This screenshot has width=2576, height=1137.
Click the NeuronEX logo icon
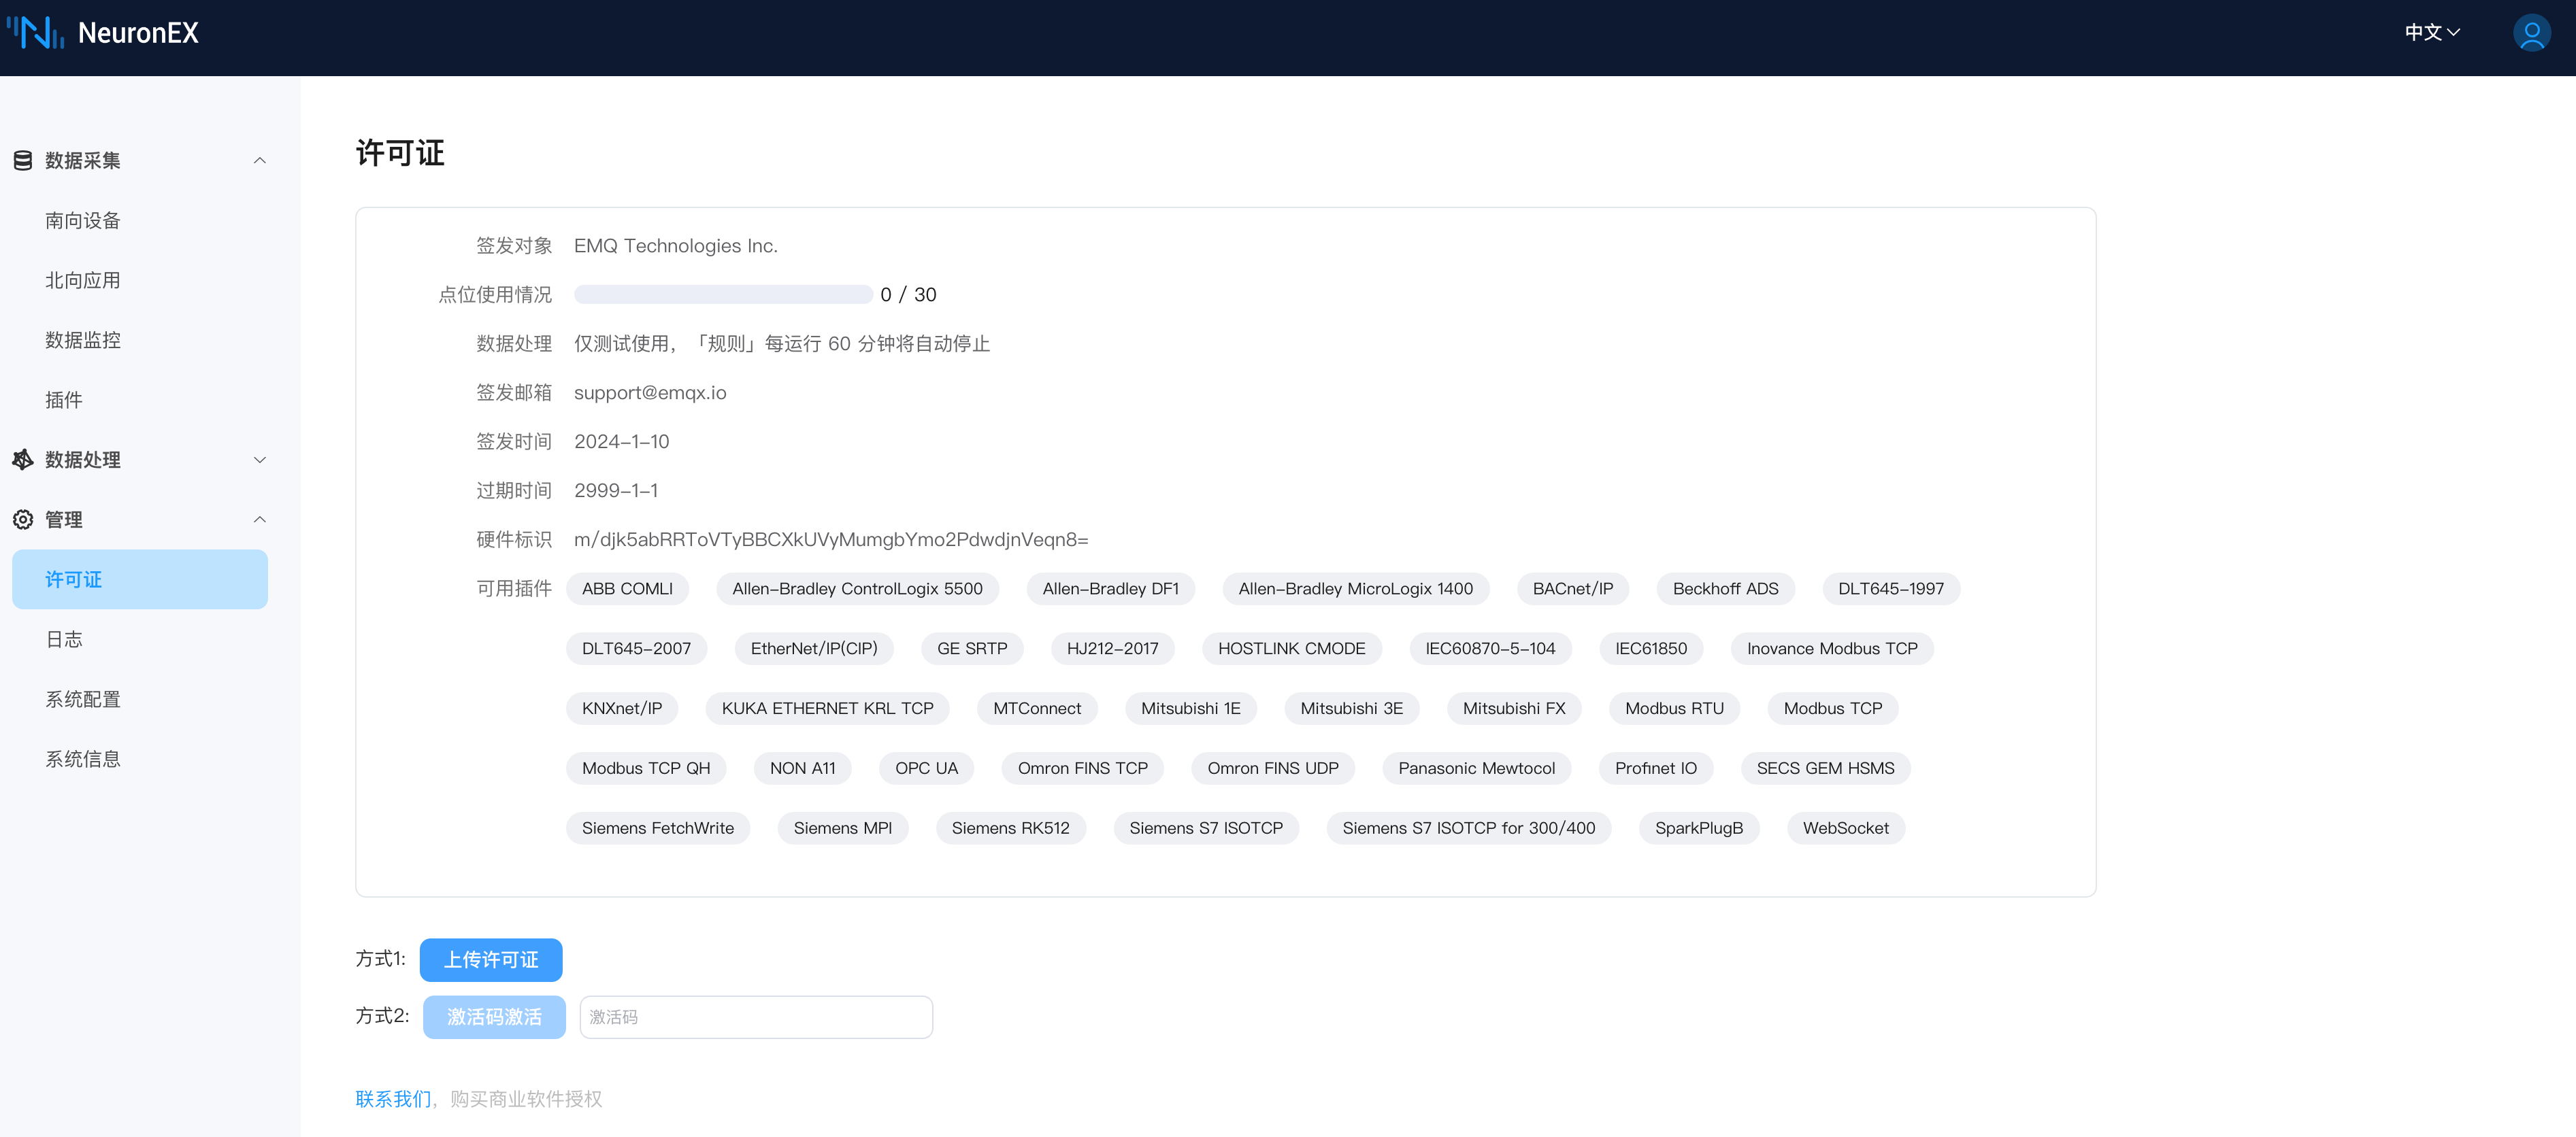tap(36, 33)
